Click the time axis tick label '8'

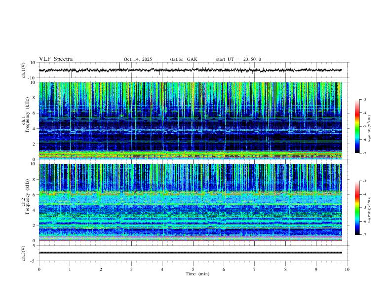coord(285,269)
